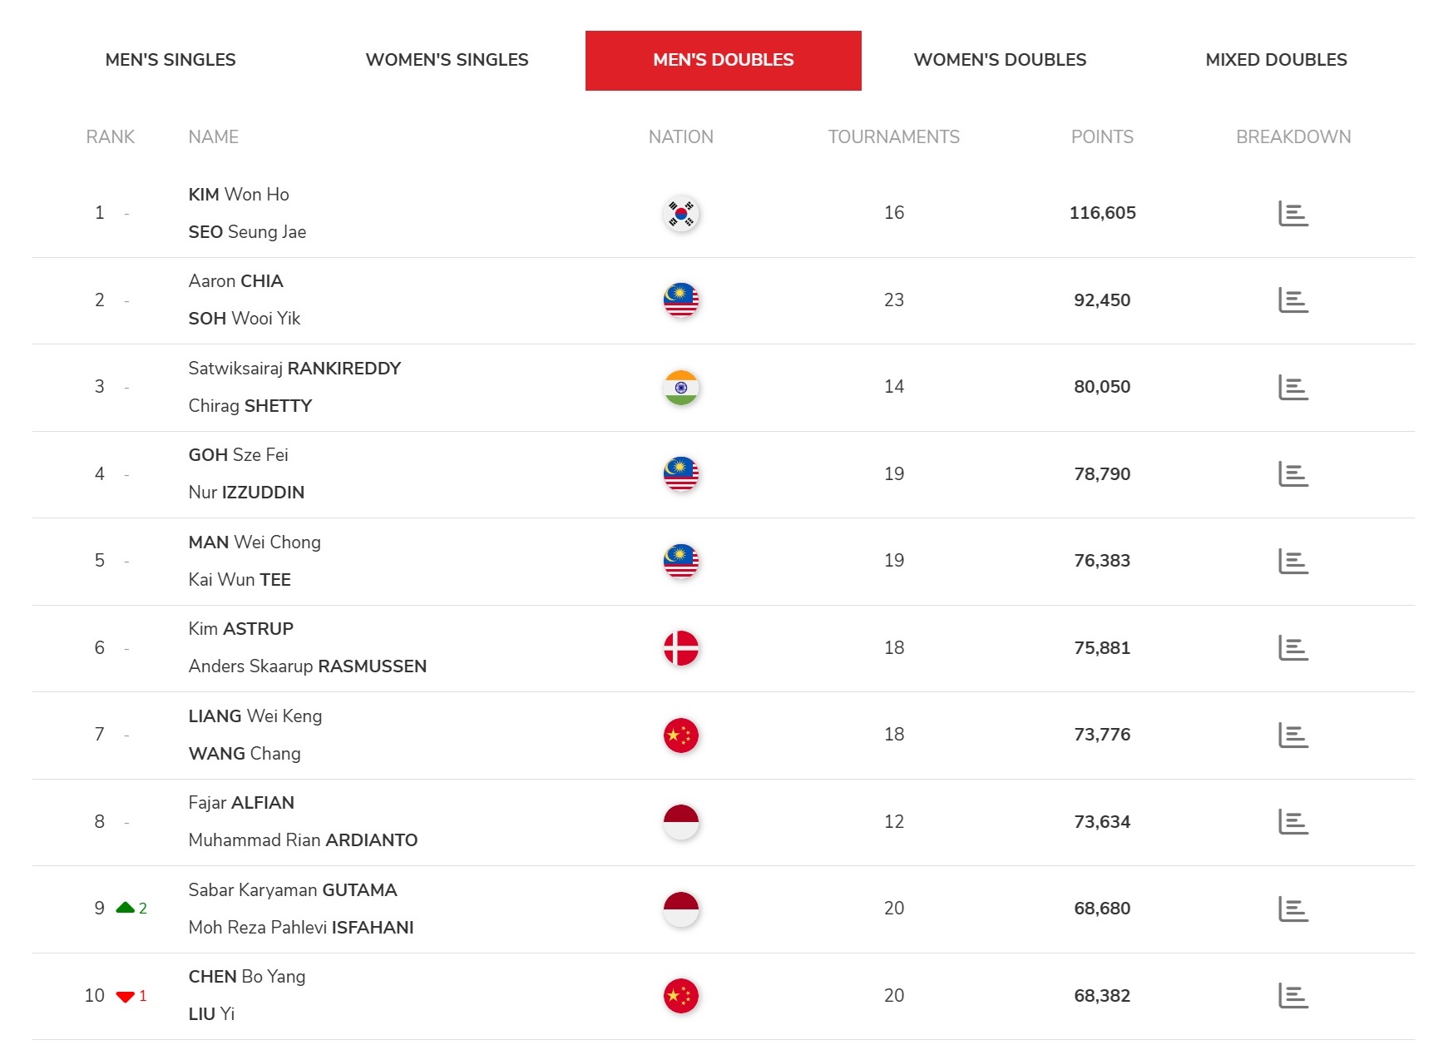Screen dimensions: 1448x1050
Task: Click the India flag icon
Action: pos(681,388)
